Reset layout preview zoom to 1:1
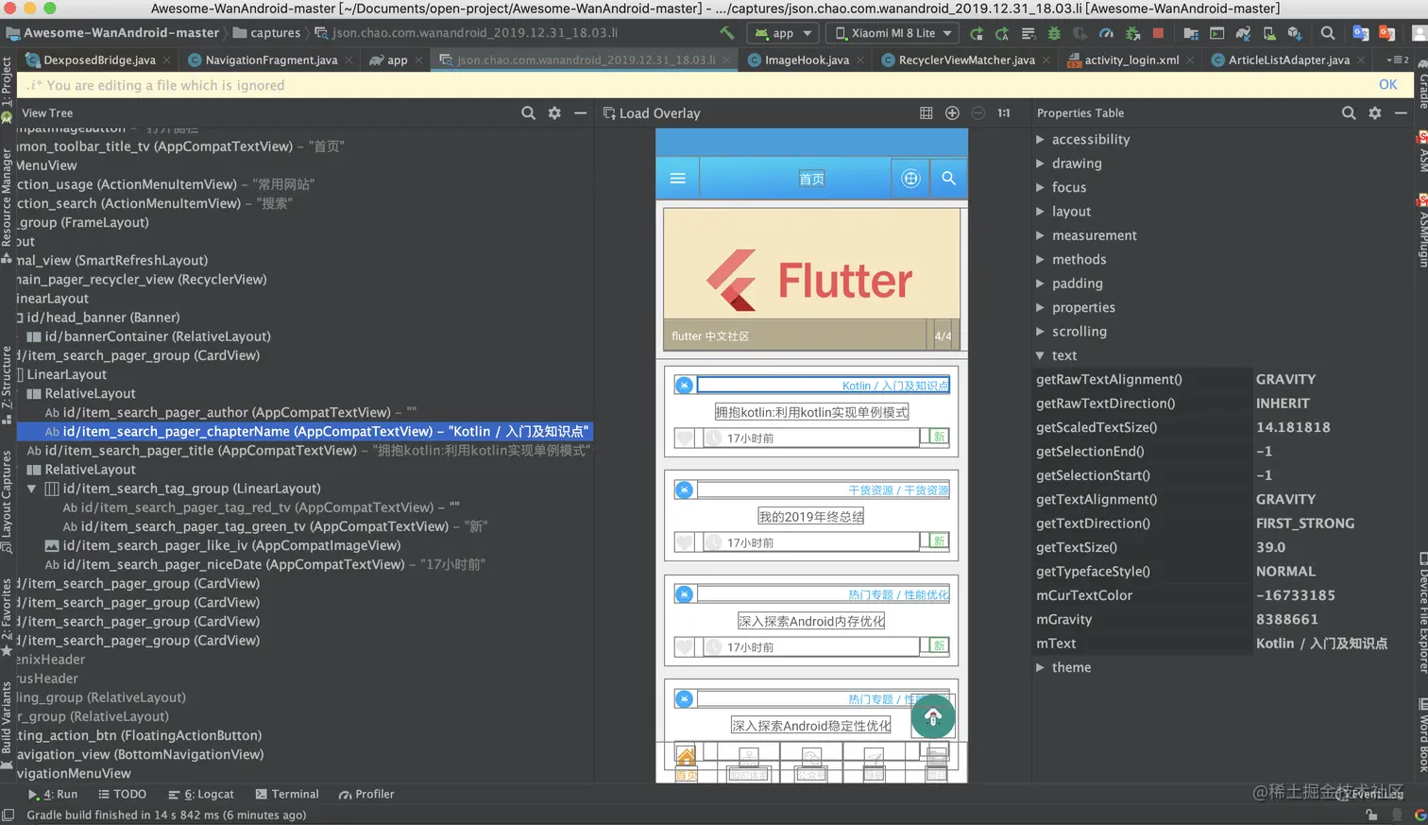Image resolution: width=1428 pixels, height=825 pixels. tap(1004, 113)
